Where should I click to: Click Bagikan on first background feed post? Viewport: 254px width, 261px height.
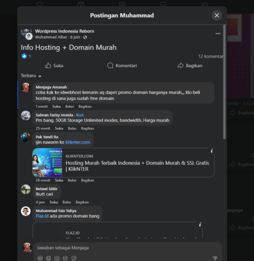(x=242, y=113)
